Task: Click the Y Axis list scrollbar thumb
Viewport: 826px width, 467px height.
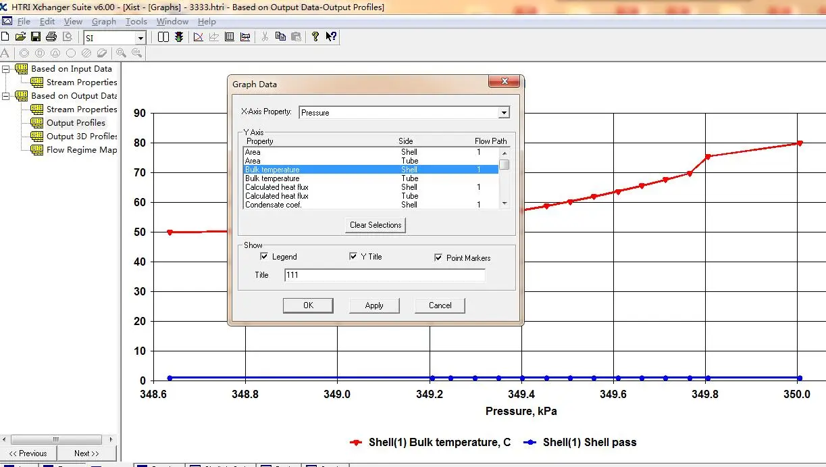Action: (x=504, y=164)
